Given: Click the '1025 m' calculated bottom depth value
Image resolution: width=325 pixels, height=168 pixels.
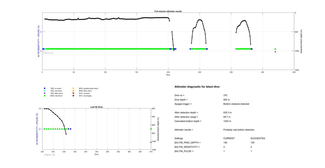Looking at the screenshot, I should tap(227, 121).
